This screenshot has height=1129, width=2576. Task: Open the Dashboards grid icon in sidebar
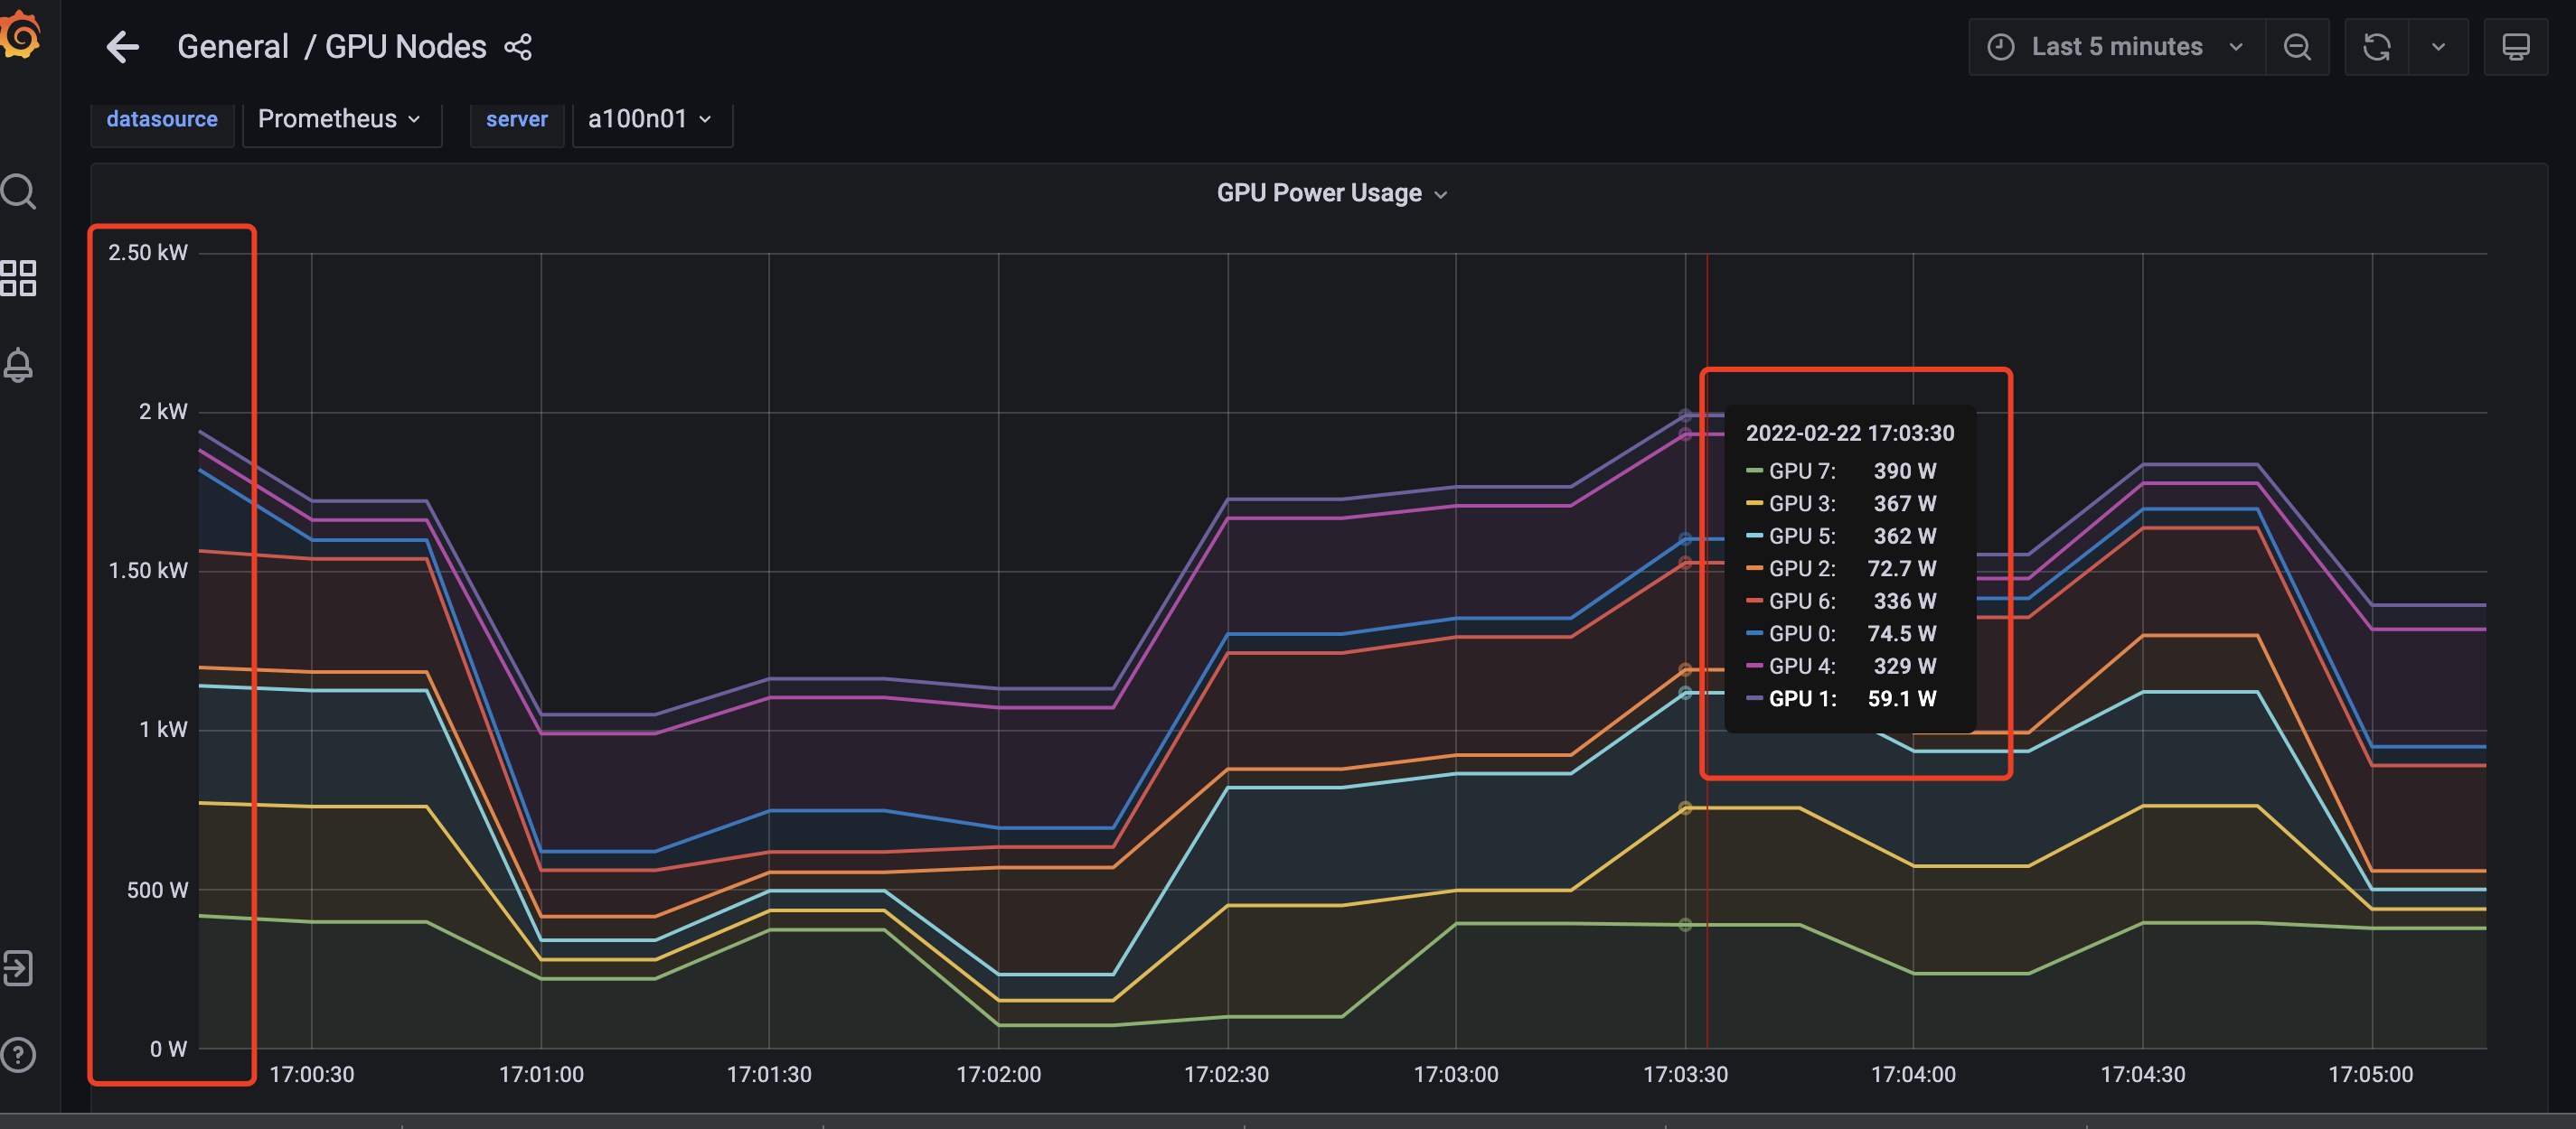(19, 280)
